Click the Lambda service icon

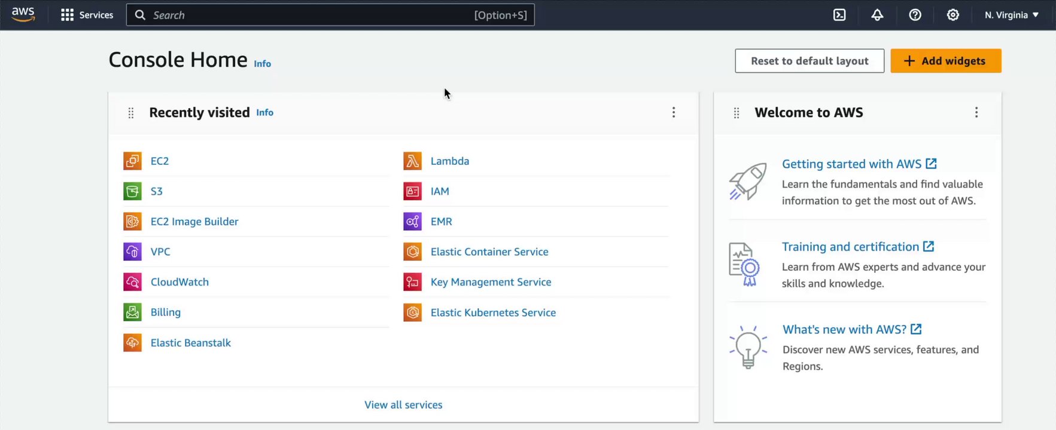click(412, 161)
